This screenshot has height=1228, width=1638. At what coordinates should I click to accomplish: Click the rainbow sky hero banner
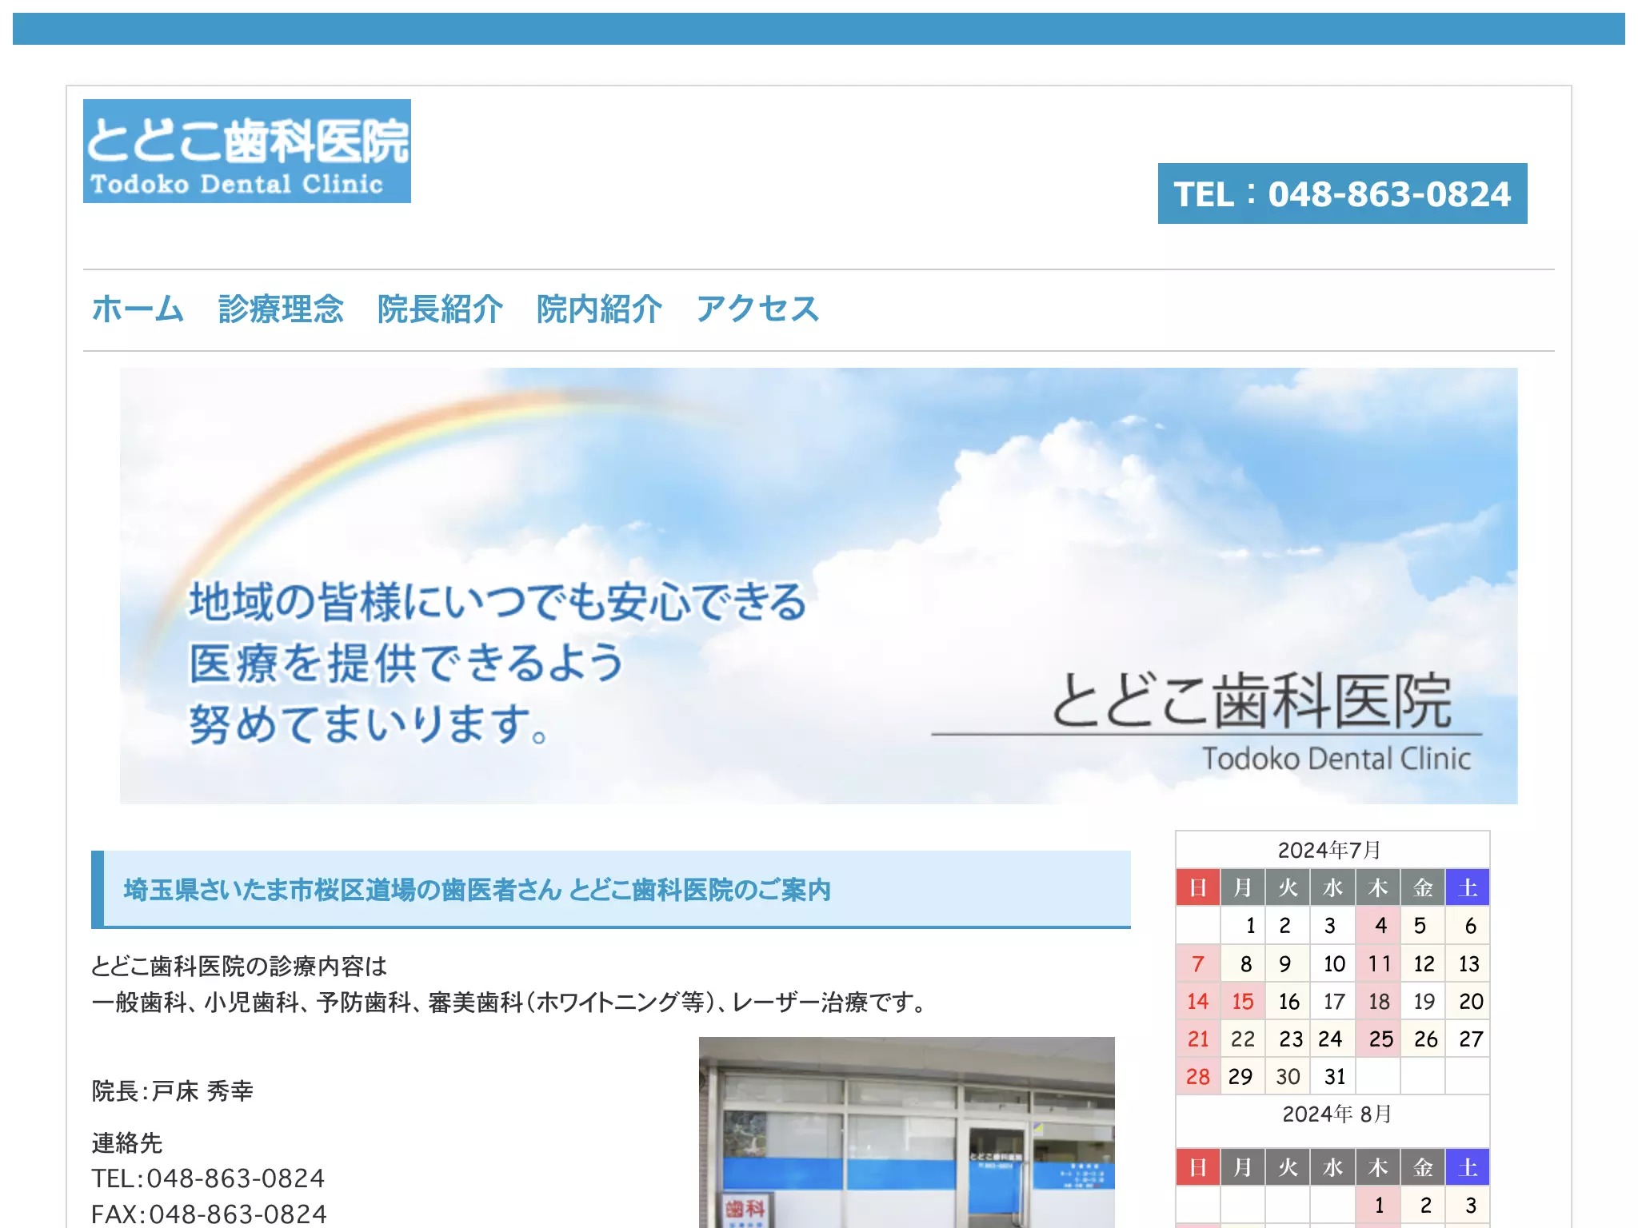point(818,586)
